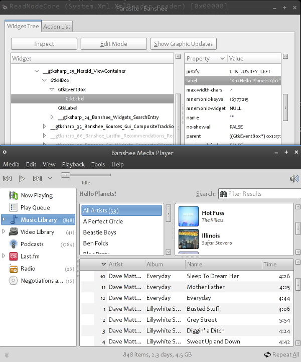Collapse the GtkEventBox tree node
This screenshot has height=362, width=301.
pos(52,89)
